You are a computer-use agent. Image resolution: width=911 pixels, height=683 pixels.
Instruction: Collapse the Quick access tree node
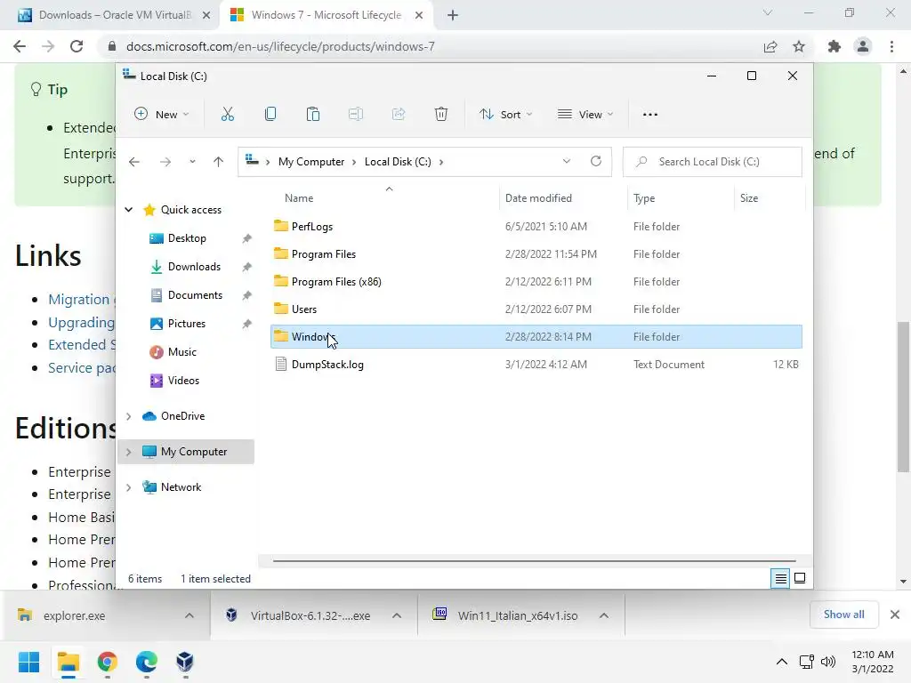coord(128,210)
